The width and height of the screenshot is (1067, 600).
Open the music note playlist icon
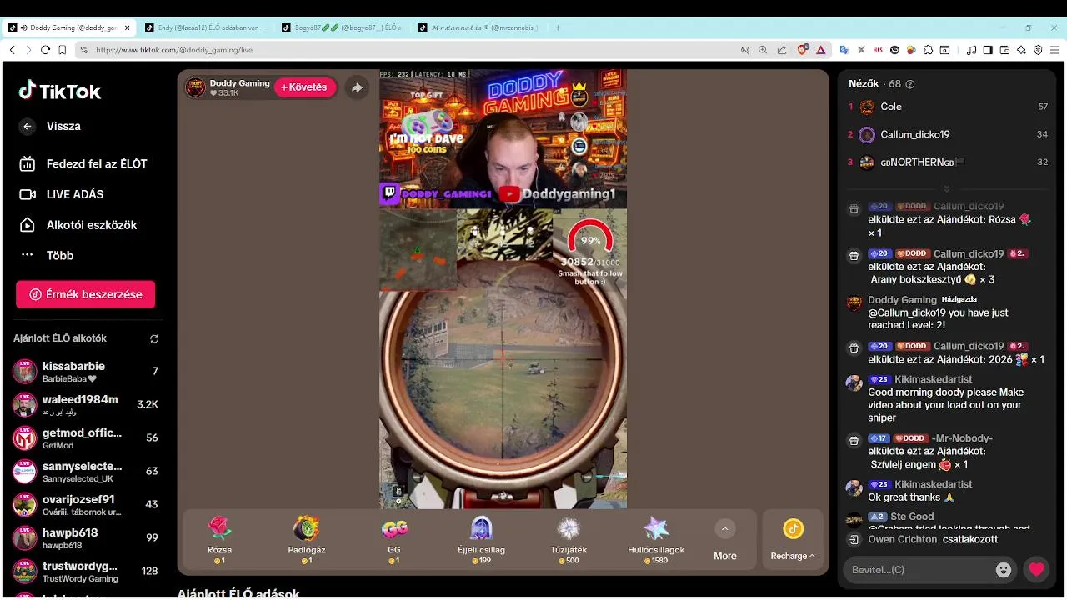click(971, 50)
